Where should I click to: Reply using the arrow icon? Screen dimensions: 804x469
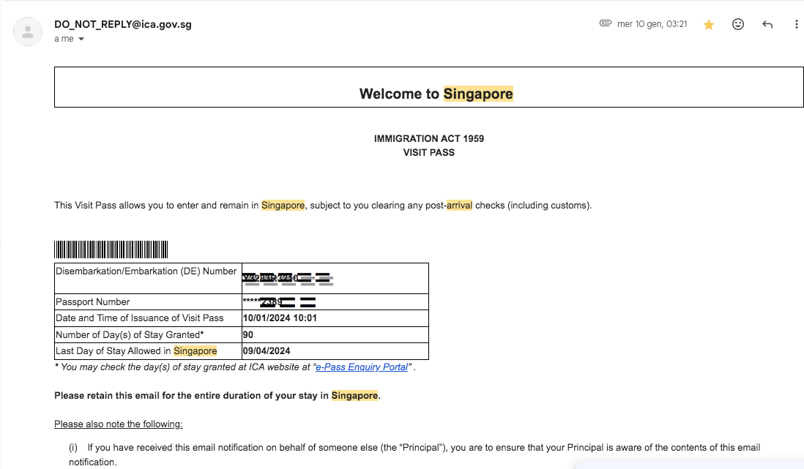pos(767,24)
